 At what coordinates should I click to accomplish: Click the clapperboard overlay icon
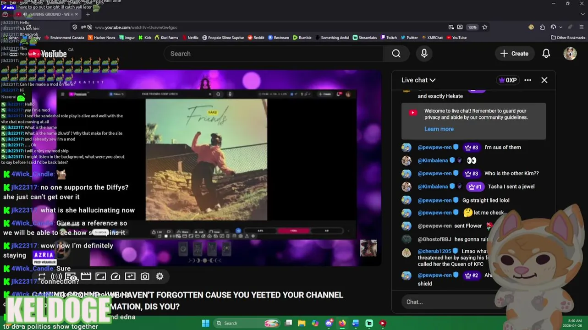[x=86, y=276]
